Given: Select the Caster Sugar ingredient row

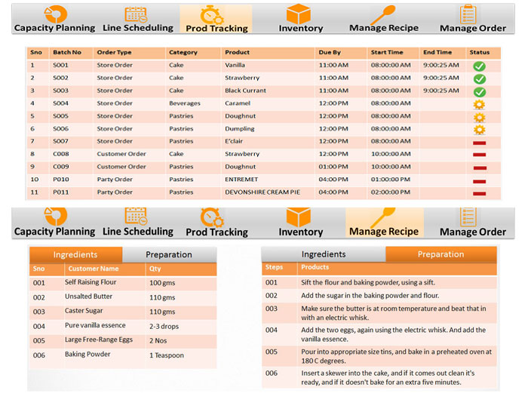Looking at the screenshot, I should [x=123, y=312].
